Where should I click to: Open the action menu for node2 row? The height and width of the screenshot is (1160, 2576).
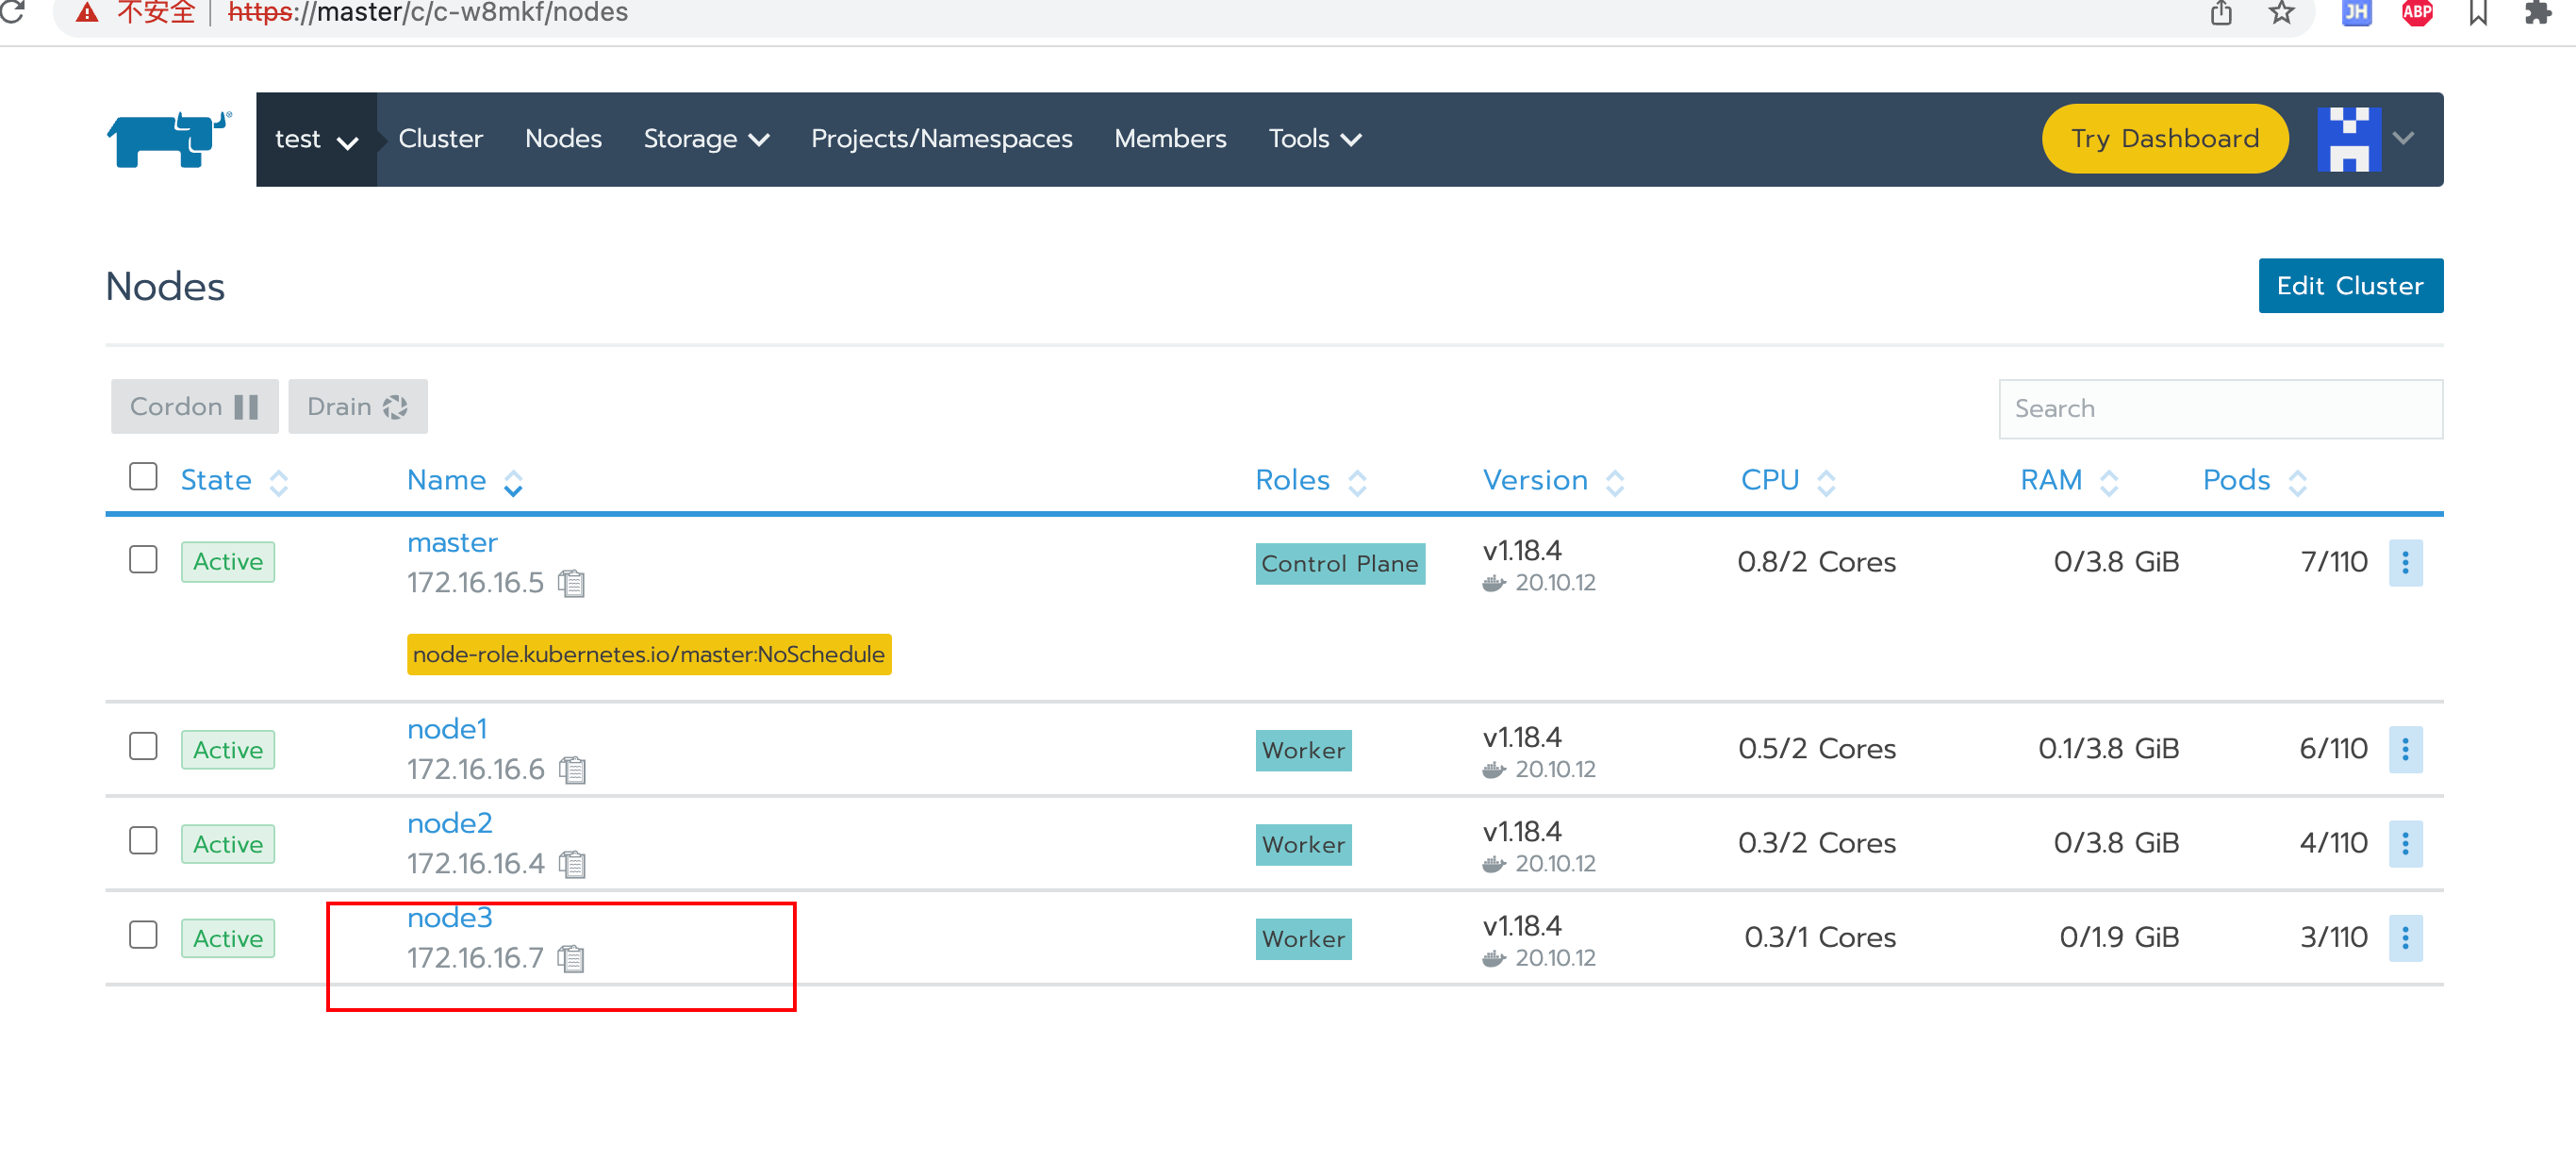(2405, 843)
